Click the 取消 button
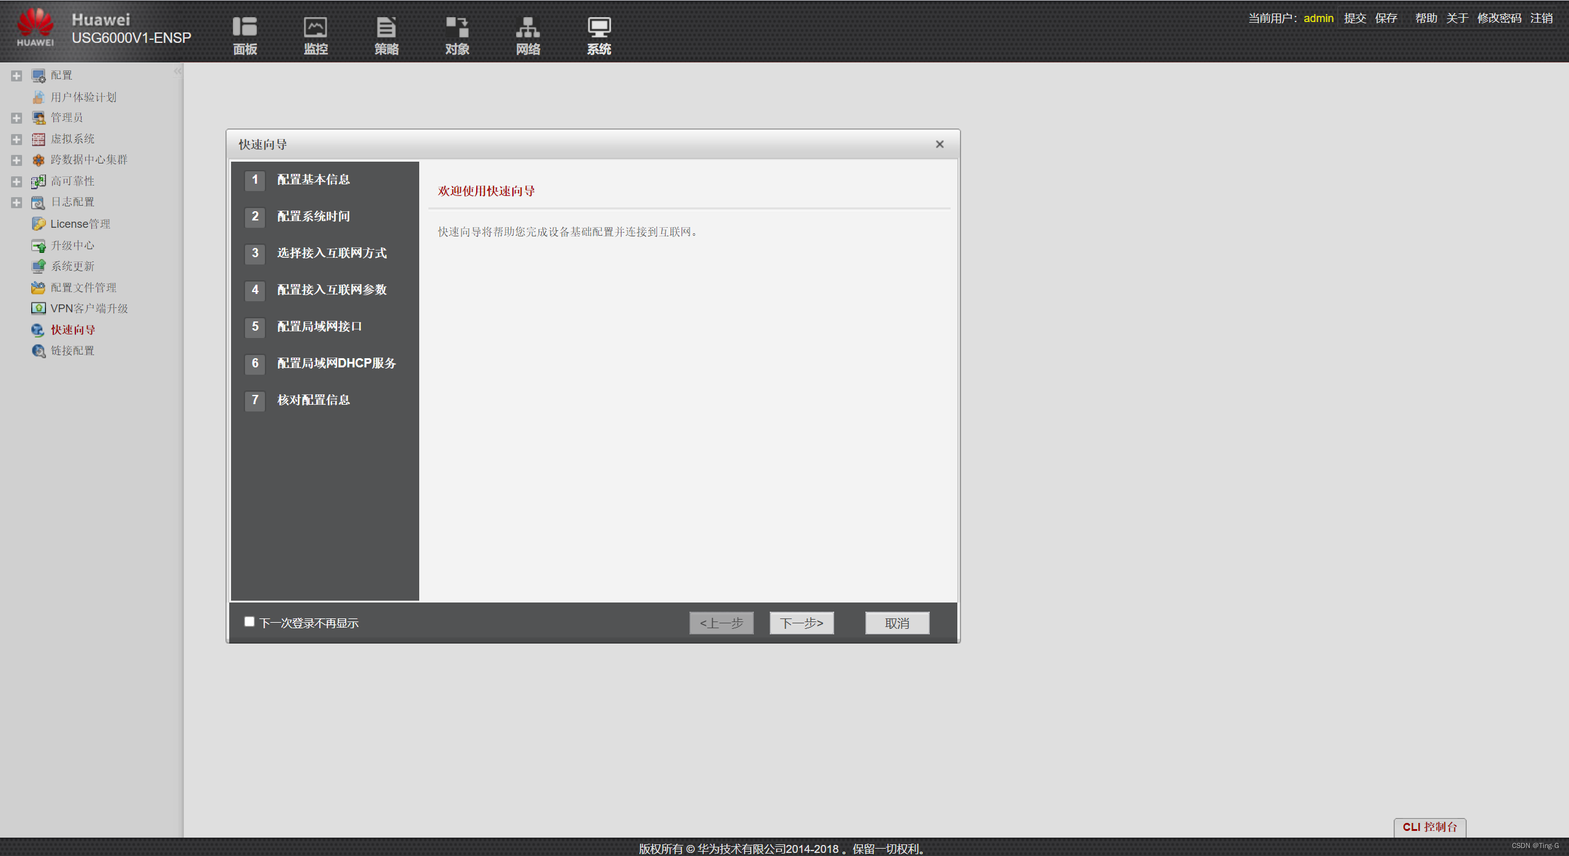 point(897,623)
